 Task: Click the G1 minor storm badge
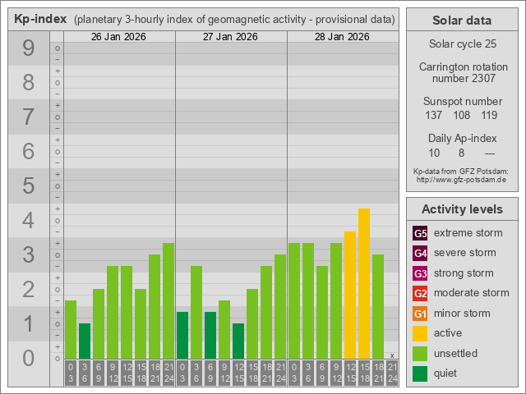pos(420,314)
